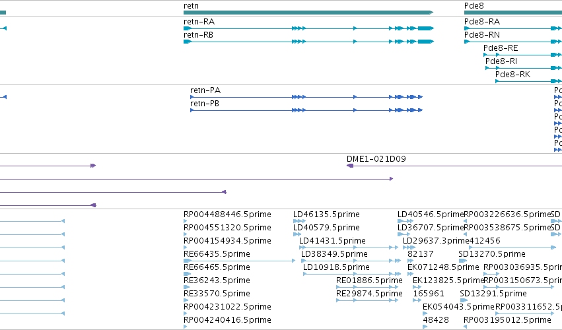Select the retn-RA transcript label
Screen dimensions: 562x330
tap(199, 22)
